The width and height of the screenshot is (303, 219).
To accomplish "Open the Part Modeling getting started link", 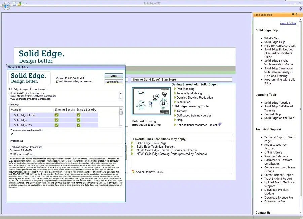I will [185, 89].
